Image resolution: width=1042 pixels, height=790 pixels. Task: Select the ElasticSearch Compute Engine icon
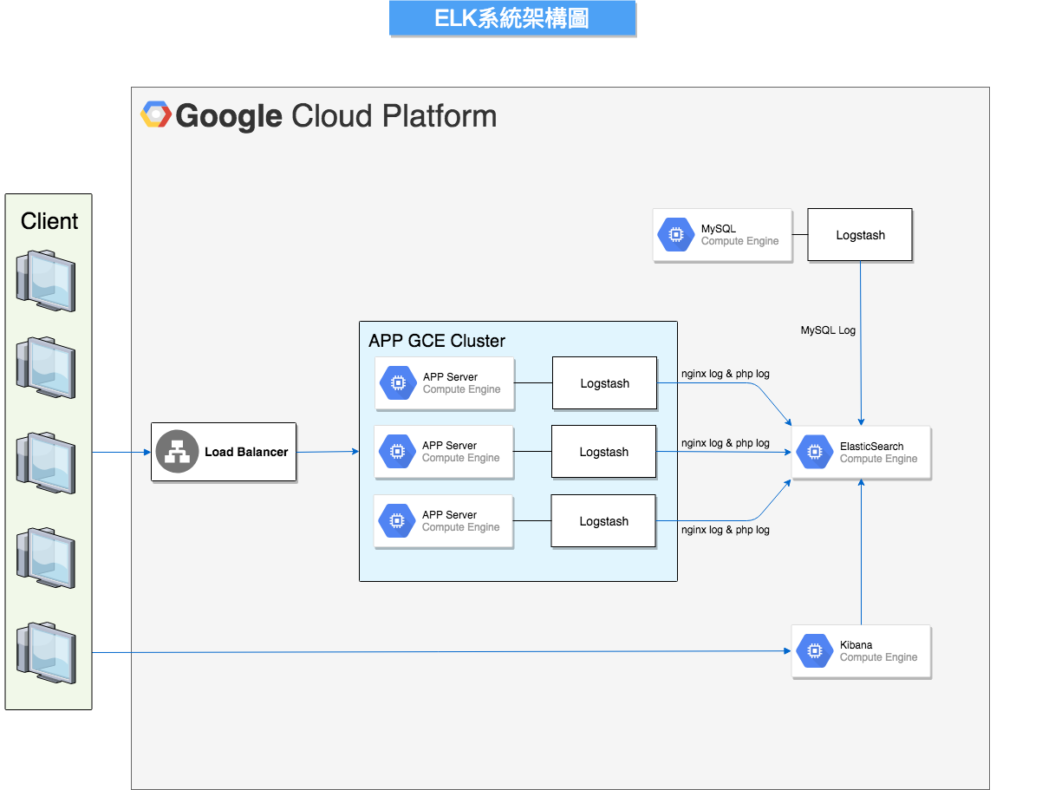814,453
